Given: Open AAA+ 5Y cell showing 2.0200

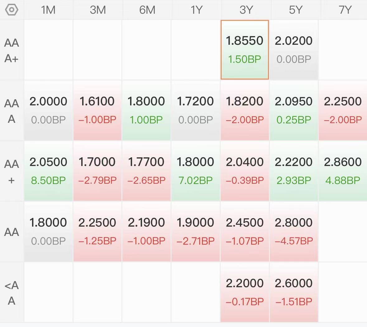Looking at the screenshot, I should [x=294, y=50].
